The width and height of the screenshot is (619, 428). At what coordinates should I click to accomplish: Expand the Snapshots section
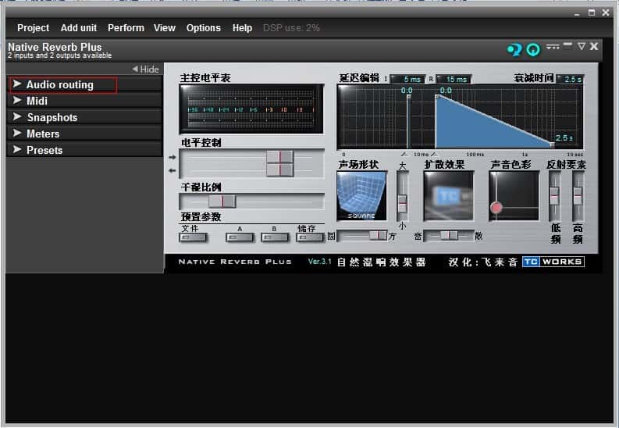(x=84, y=117)
